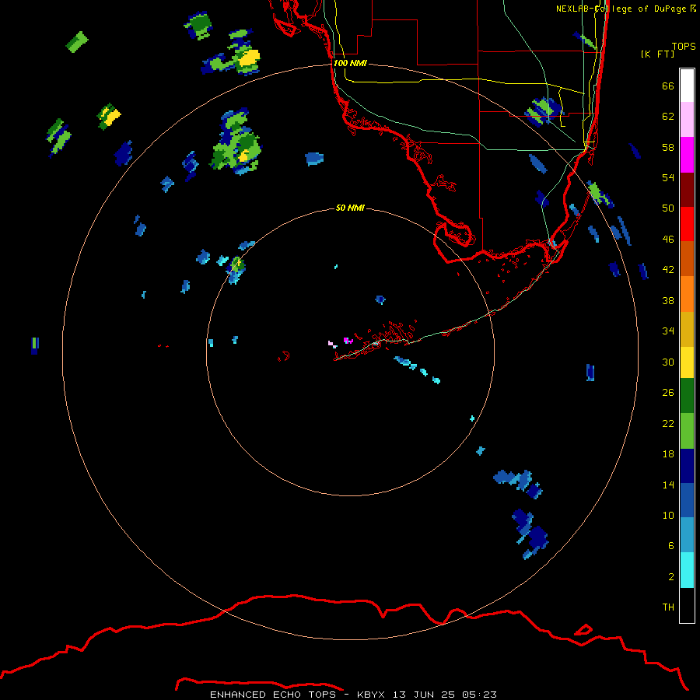Select the 100 NMI range ring label

[x=350, y=63]
